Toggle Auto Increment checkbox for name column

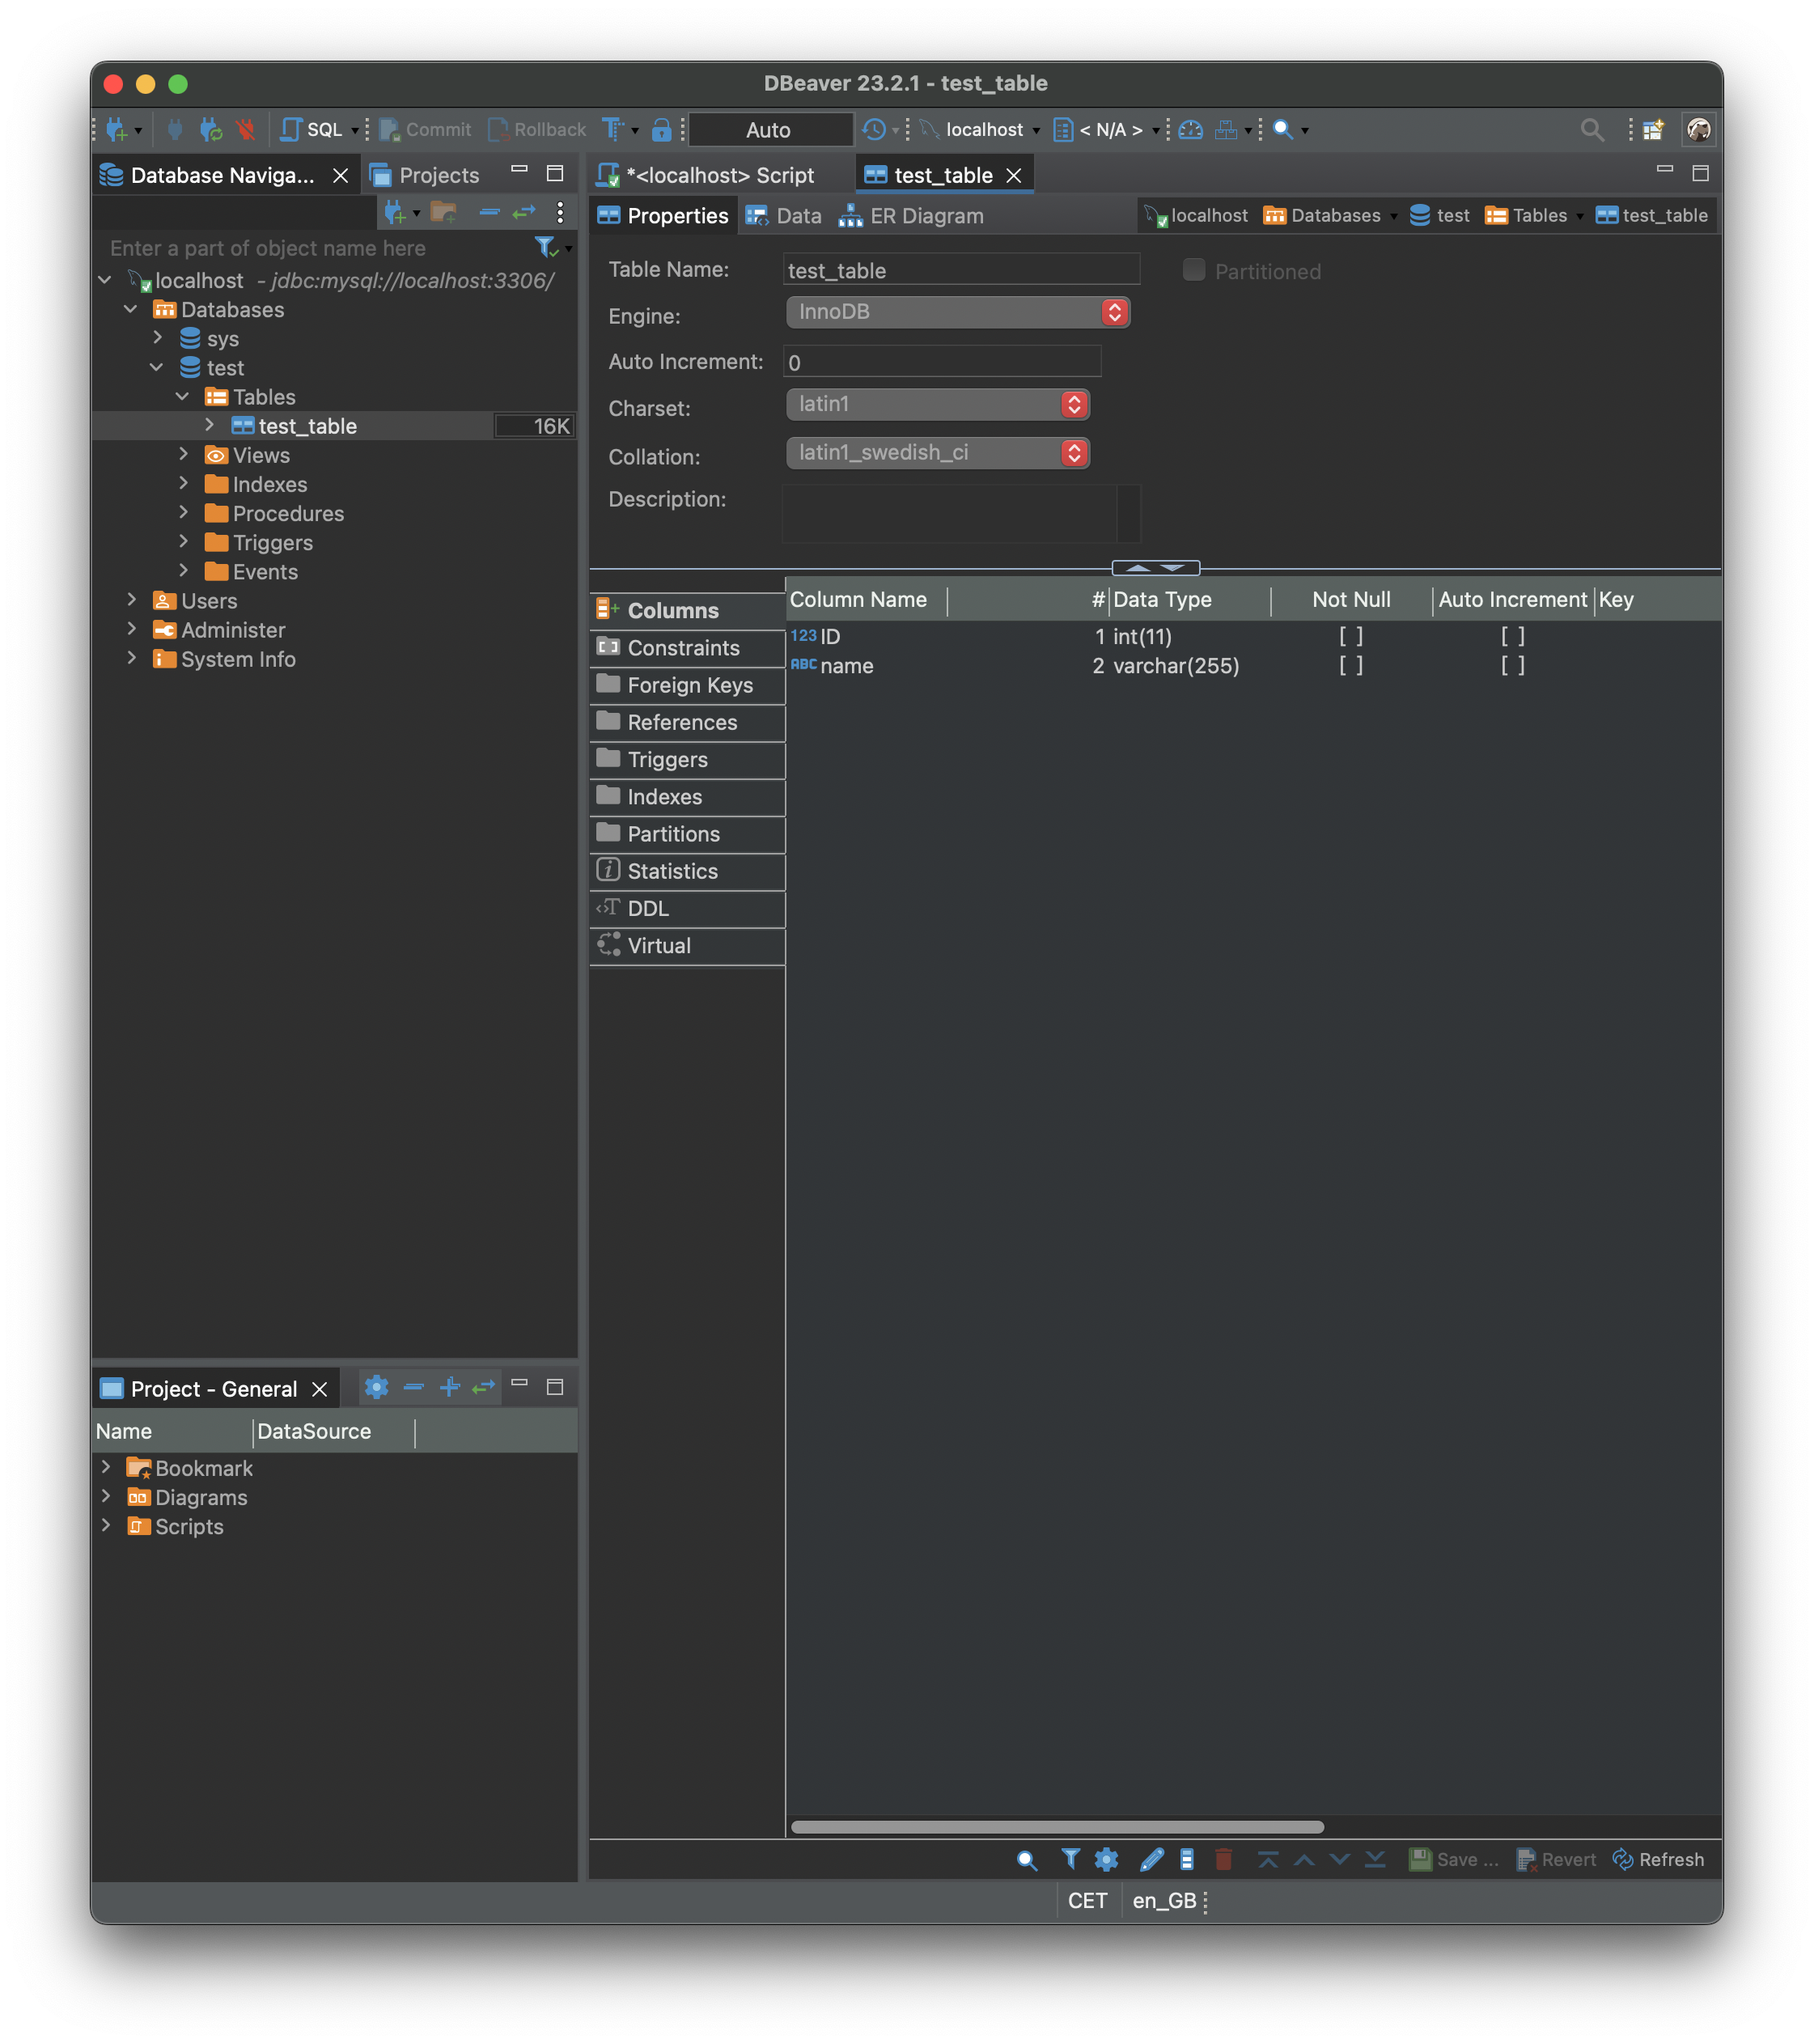(1513, 665)
